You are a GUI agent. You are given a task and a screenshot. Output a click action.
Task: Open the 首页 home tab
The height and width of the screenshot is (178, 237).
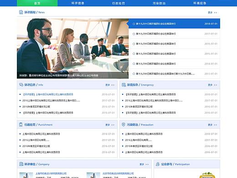point(37,3)
